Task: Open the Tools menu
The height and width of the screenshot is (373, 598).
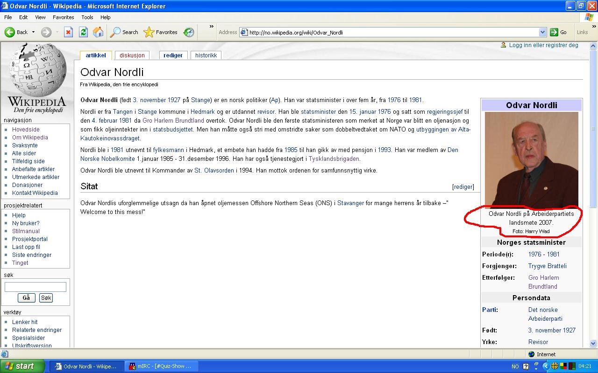Action: 87,17
